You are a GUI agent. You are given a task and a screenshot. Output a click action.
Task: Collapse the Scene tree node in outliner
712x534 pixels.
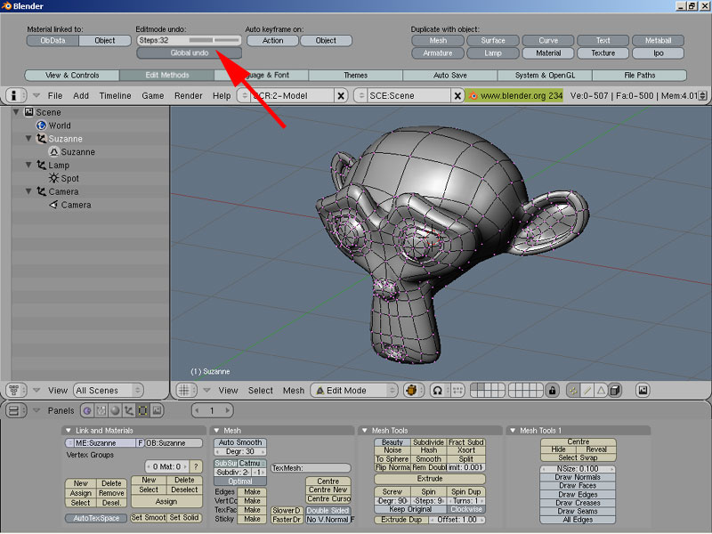(16, 112)
